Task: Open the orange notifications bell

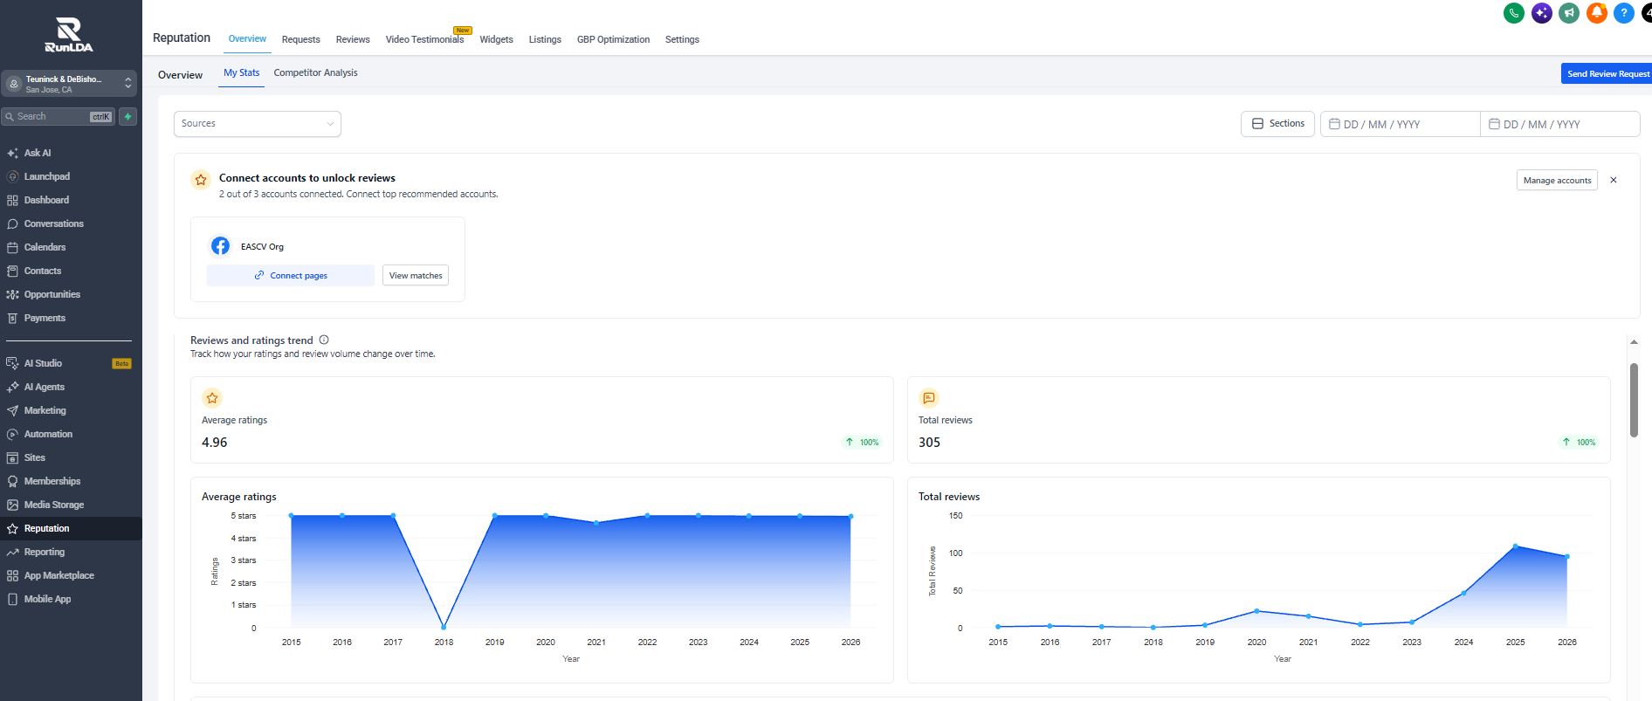Action: point(1597,13)
